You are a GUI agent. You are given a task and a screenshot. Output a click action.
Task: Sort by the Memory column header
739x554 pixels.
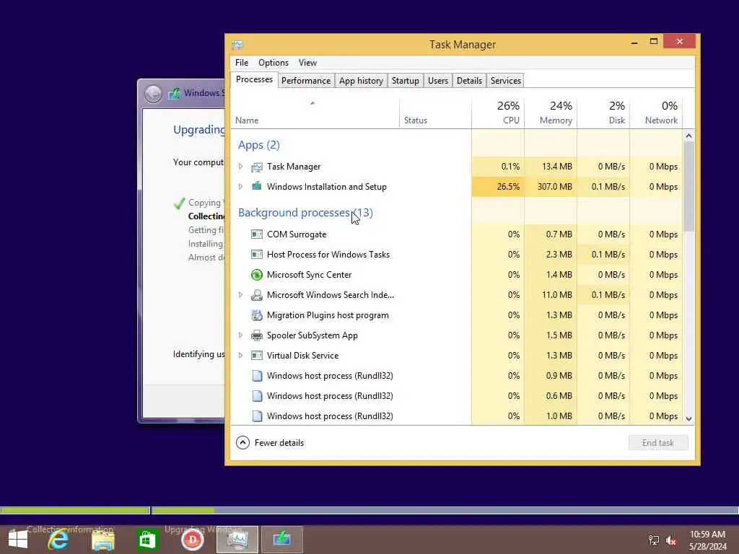pos(551,113)
